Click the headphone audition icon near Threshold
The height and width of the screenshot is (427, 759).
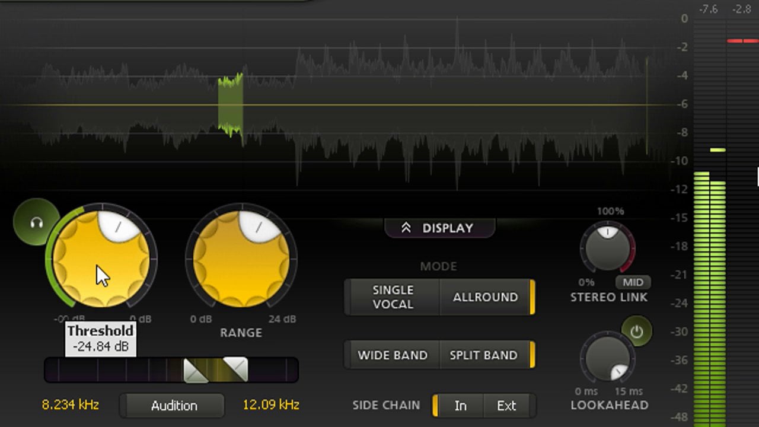pyautogui.click(x=36, y=223)
